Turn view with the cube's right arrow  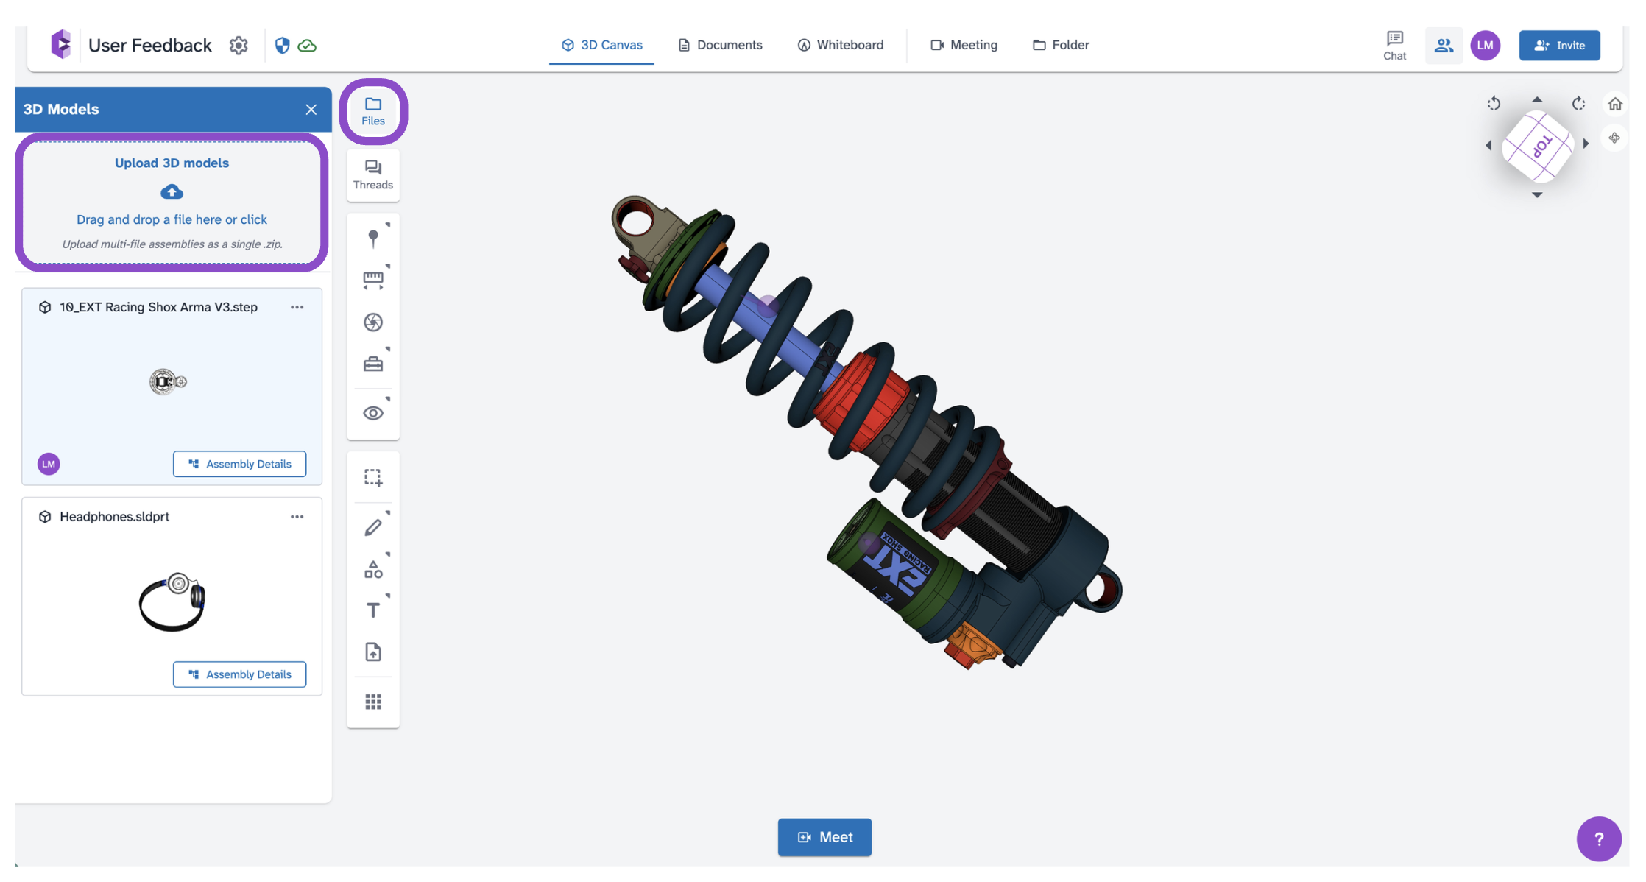click(x=1586, y=144)
